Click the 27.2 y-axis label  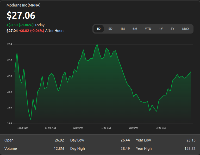pyautogui.click(x=9, y=60)
